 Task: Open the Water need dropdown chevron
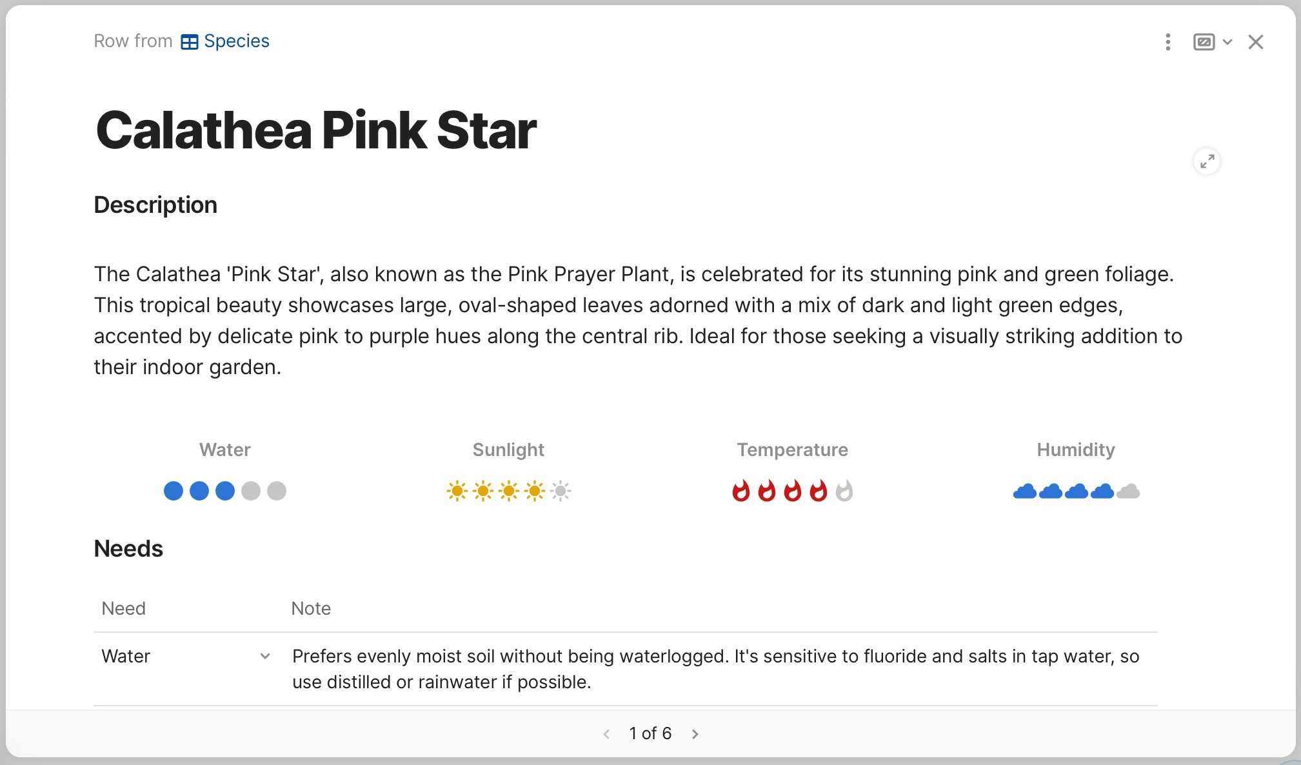(264, 657)
